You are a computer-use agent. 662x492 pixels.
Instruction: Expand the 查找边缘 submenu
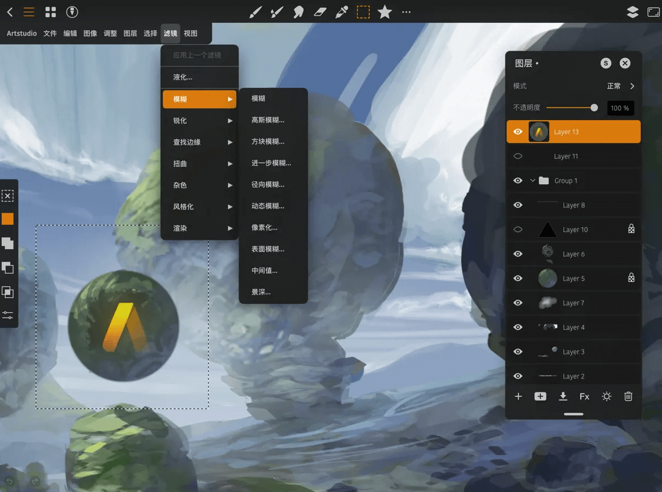point(199,142)
